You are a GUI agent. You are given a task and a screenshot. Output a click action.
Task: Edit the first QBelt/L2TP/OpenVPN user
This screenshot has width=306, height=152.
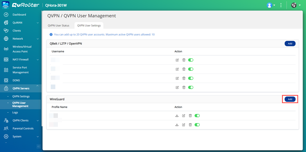click(x=177, y=60)
